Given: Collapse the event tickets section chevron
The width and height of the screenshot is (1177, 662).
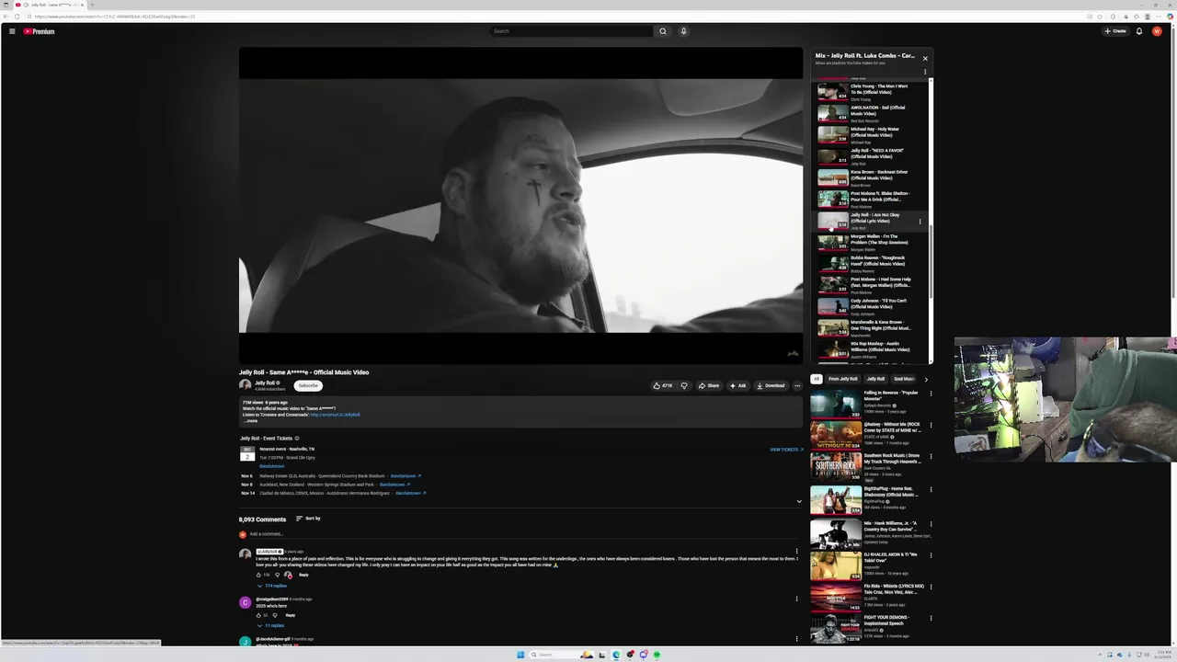Looking at the screenshot, I should pos(799,502).
